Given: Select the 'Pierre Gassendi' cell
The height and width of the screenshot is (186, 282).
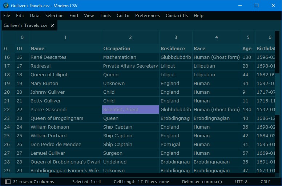Looking at the screenshot, I should (x=65, y=110).
